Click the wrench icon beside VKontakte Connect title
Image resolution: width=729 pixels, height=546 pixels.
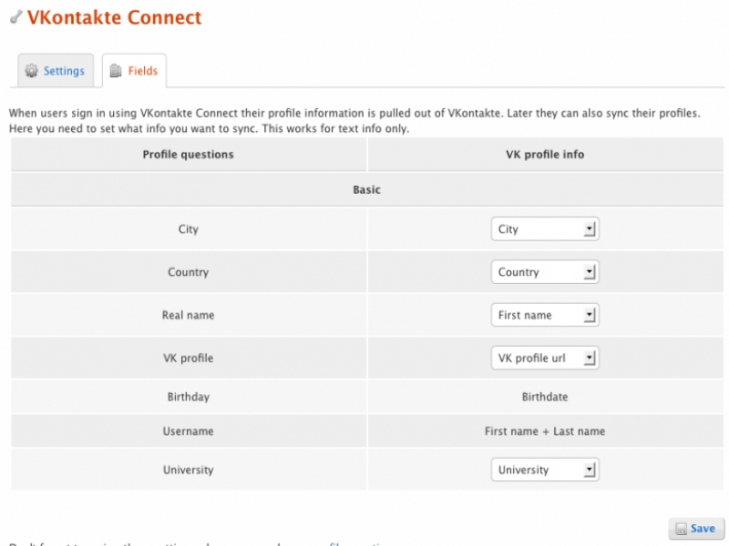[15, 16]
